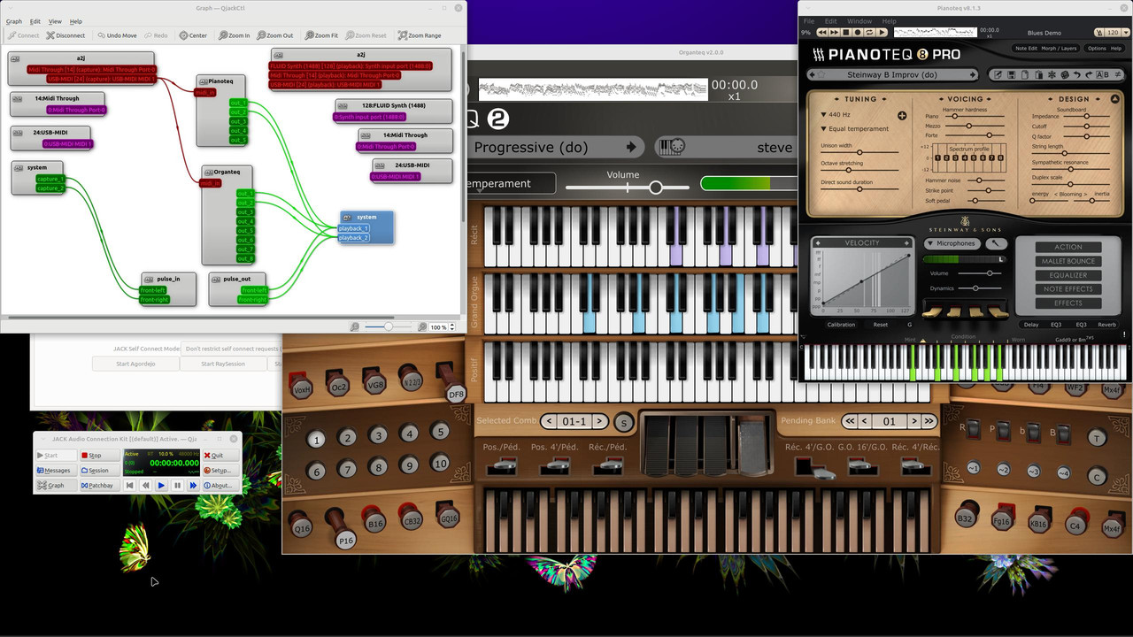Viewport: 1133px width, 637px height.
Task: Click the snowflake freeze parameters icon in Pianoteq
Action: click(1052, 75)
